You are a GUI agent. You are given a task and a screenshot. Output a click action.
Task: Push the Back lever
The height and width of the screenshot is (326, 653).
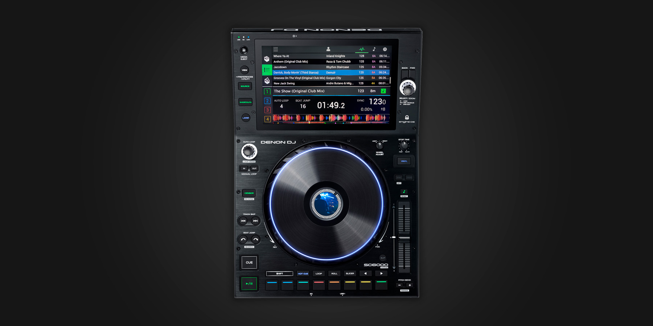click(404, 75)
